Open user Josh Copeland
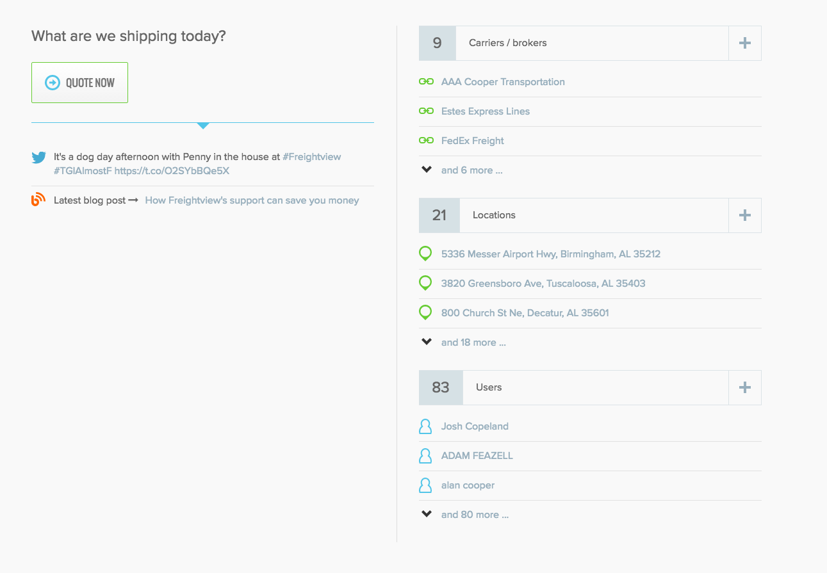Screen dimensions: 827x573 [x=475, y=426]
